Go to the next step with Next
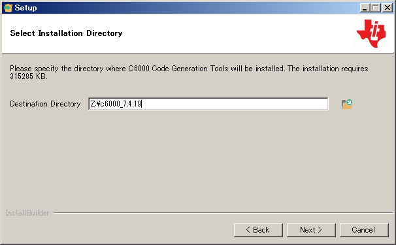This screenshot has height=245, width=396. [x=311, y=230]
